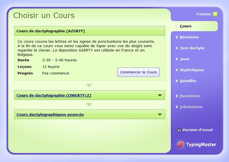
Task: Click the green Fermer X icon
Action: pos(215,14)
